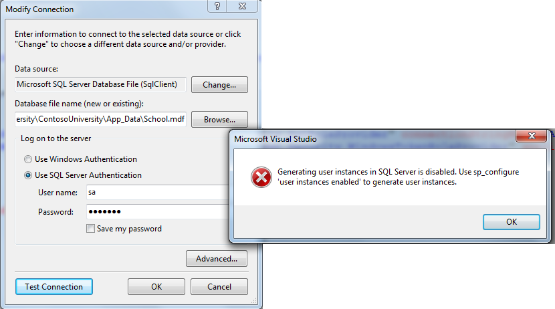
Task: Click the Test Connection button
Action: 54,287
